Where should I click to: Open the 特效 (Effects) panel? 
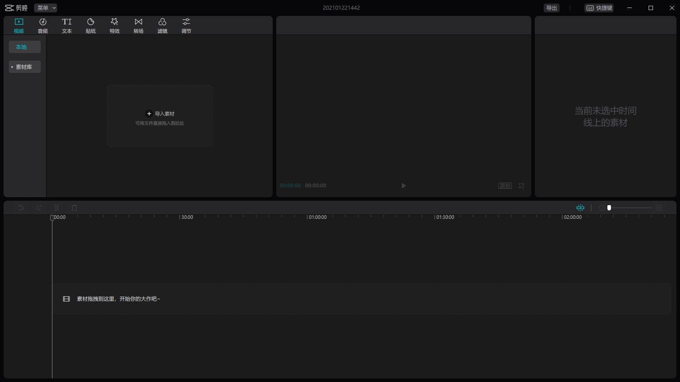pyautogui.click(x=115, y=26)
